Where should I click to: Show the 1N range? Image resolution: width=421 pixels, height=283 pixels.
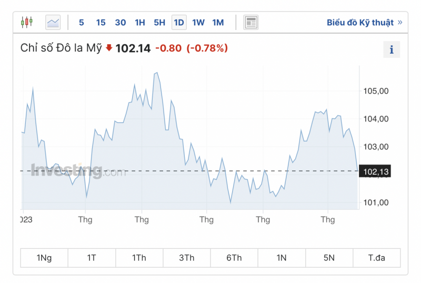[x=282, y=258]
